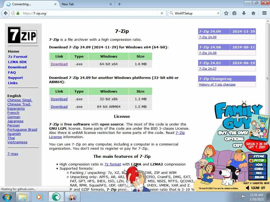Open the Download sidebar link
This screenshot has width=270, height=202.
[17, 67]
